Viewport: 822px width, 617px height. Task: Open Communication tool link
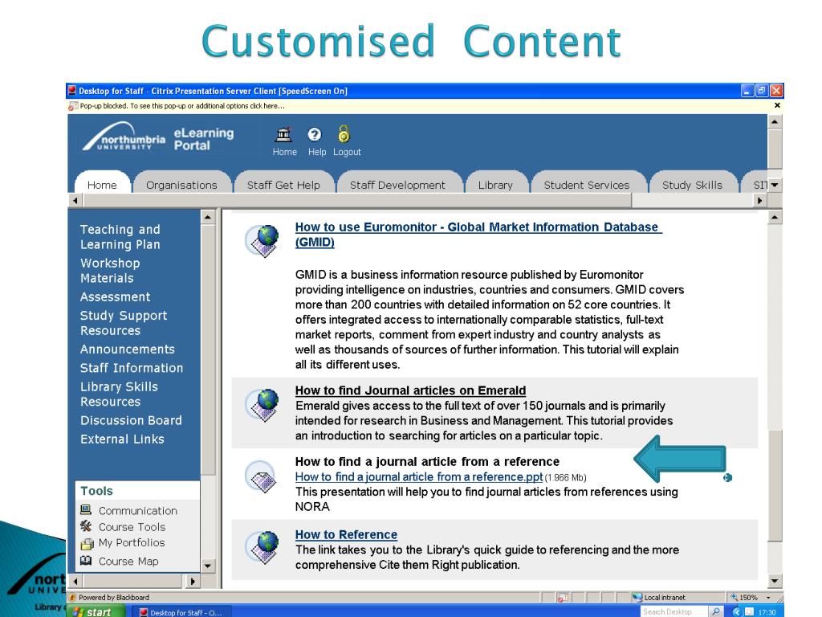point(138,510)
